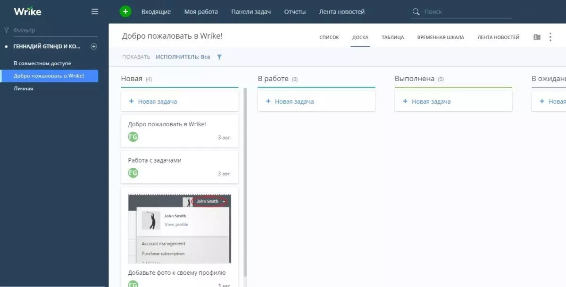This screenshot has width=566, height=287.
Task: Switch to the Список view tab
Action: coord(329,37)
